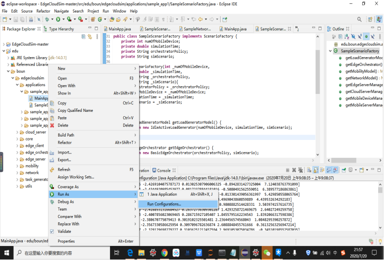Choose 1 Java Application in Run As submenu

pyautogui.click(x=162, y=194)
